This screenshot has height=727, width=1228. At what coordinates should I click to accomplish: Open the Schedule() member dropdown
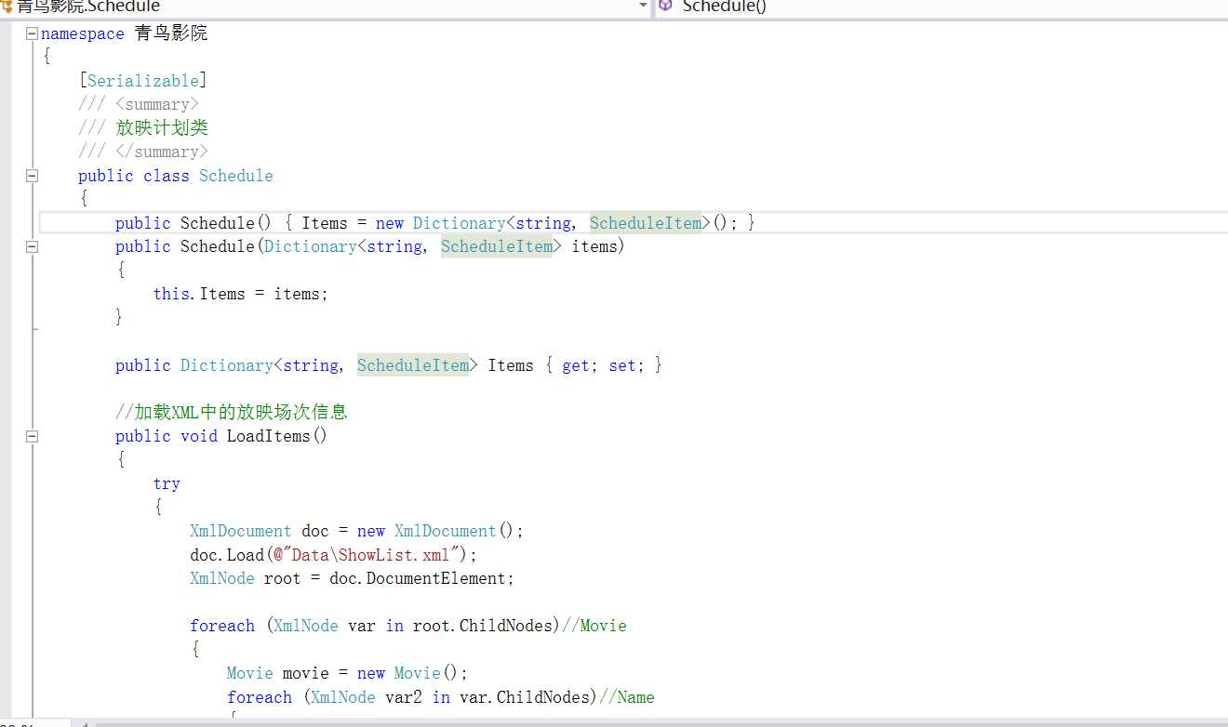941,7
